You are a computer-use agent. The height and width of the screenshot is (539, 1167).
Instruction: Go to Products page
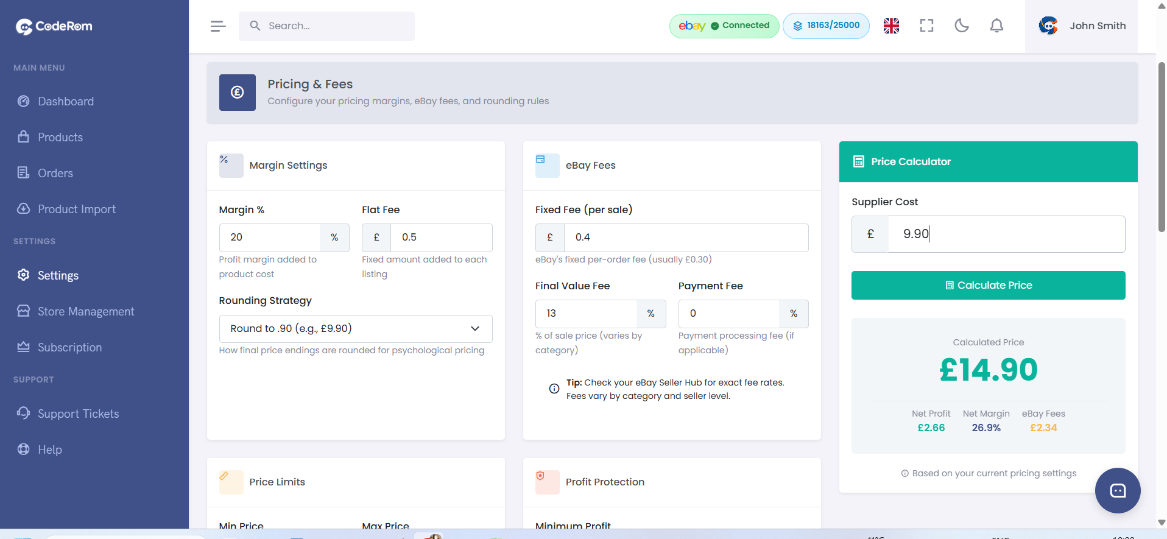coord(60,137)
